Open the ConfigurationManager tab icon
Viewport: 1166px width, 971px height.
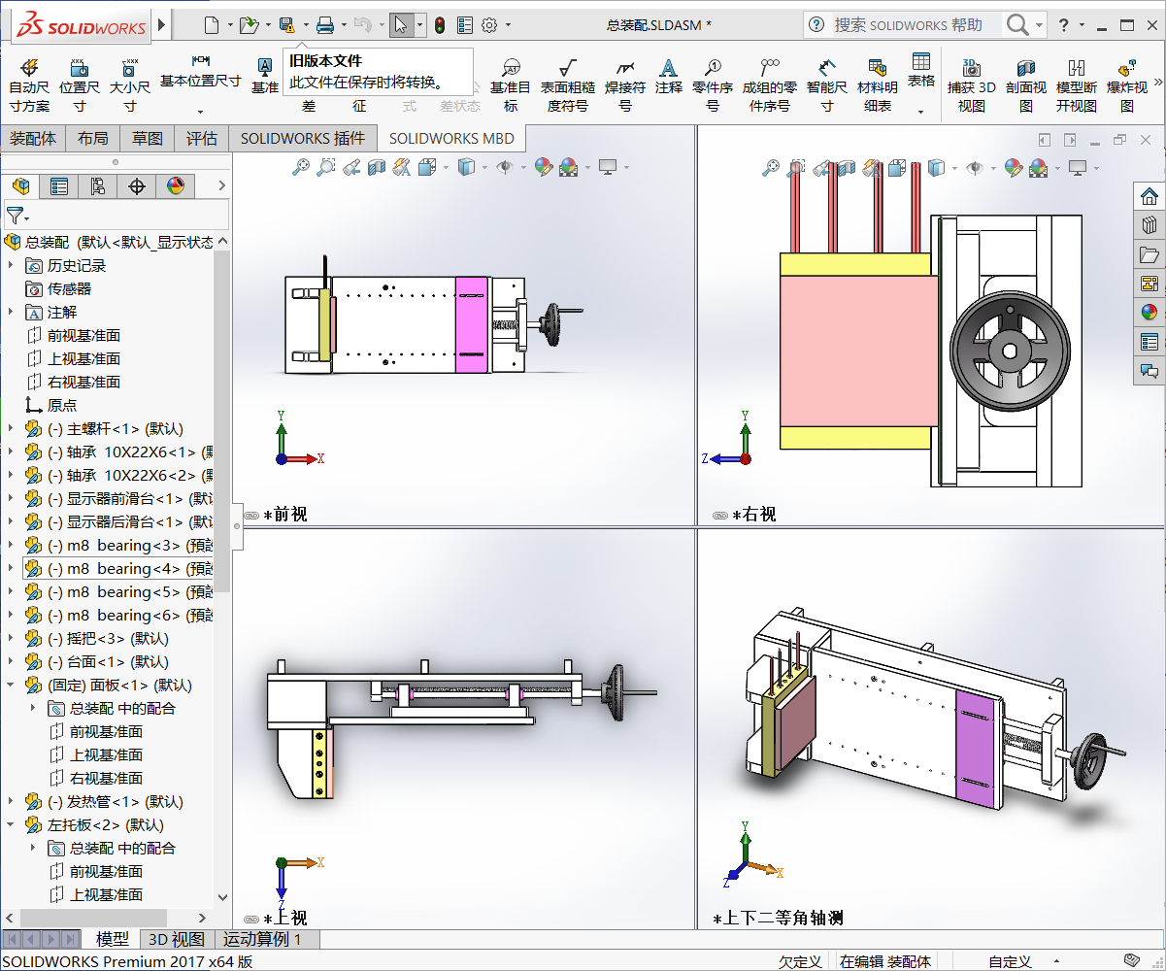click(x=98, y=186)
